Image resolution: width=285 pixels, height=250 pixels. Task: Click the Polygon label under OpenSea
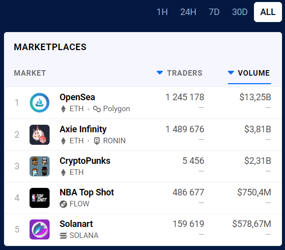coord(117,109)
